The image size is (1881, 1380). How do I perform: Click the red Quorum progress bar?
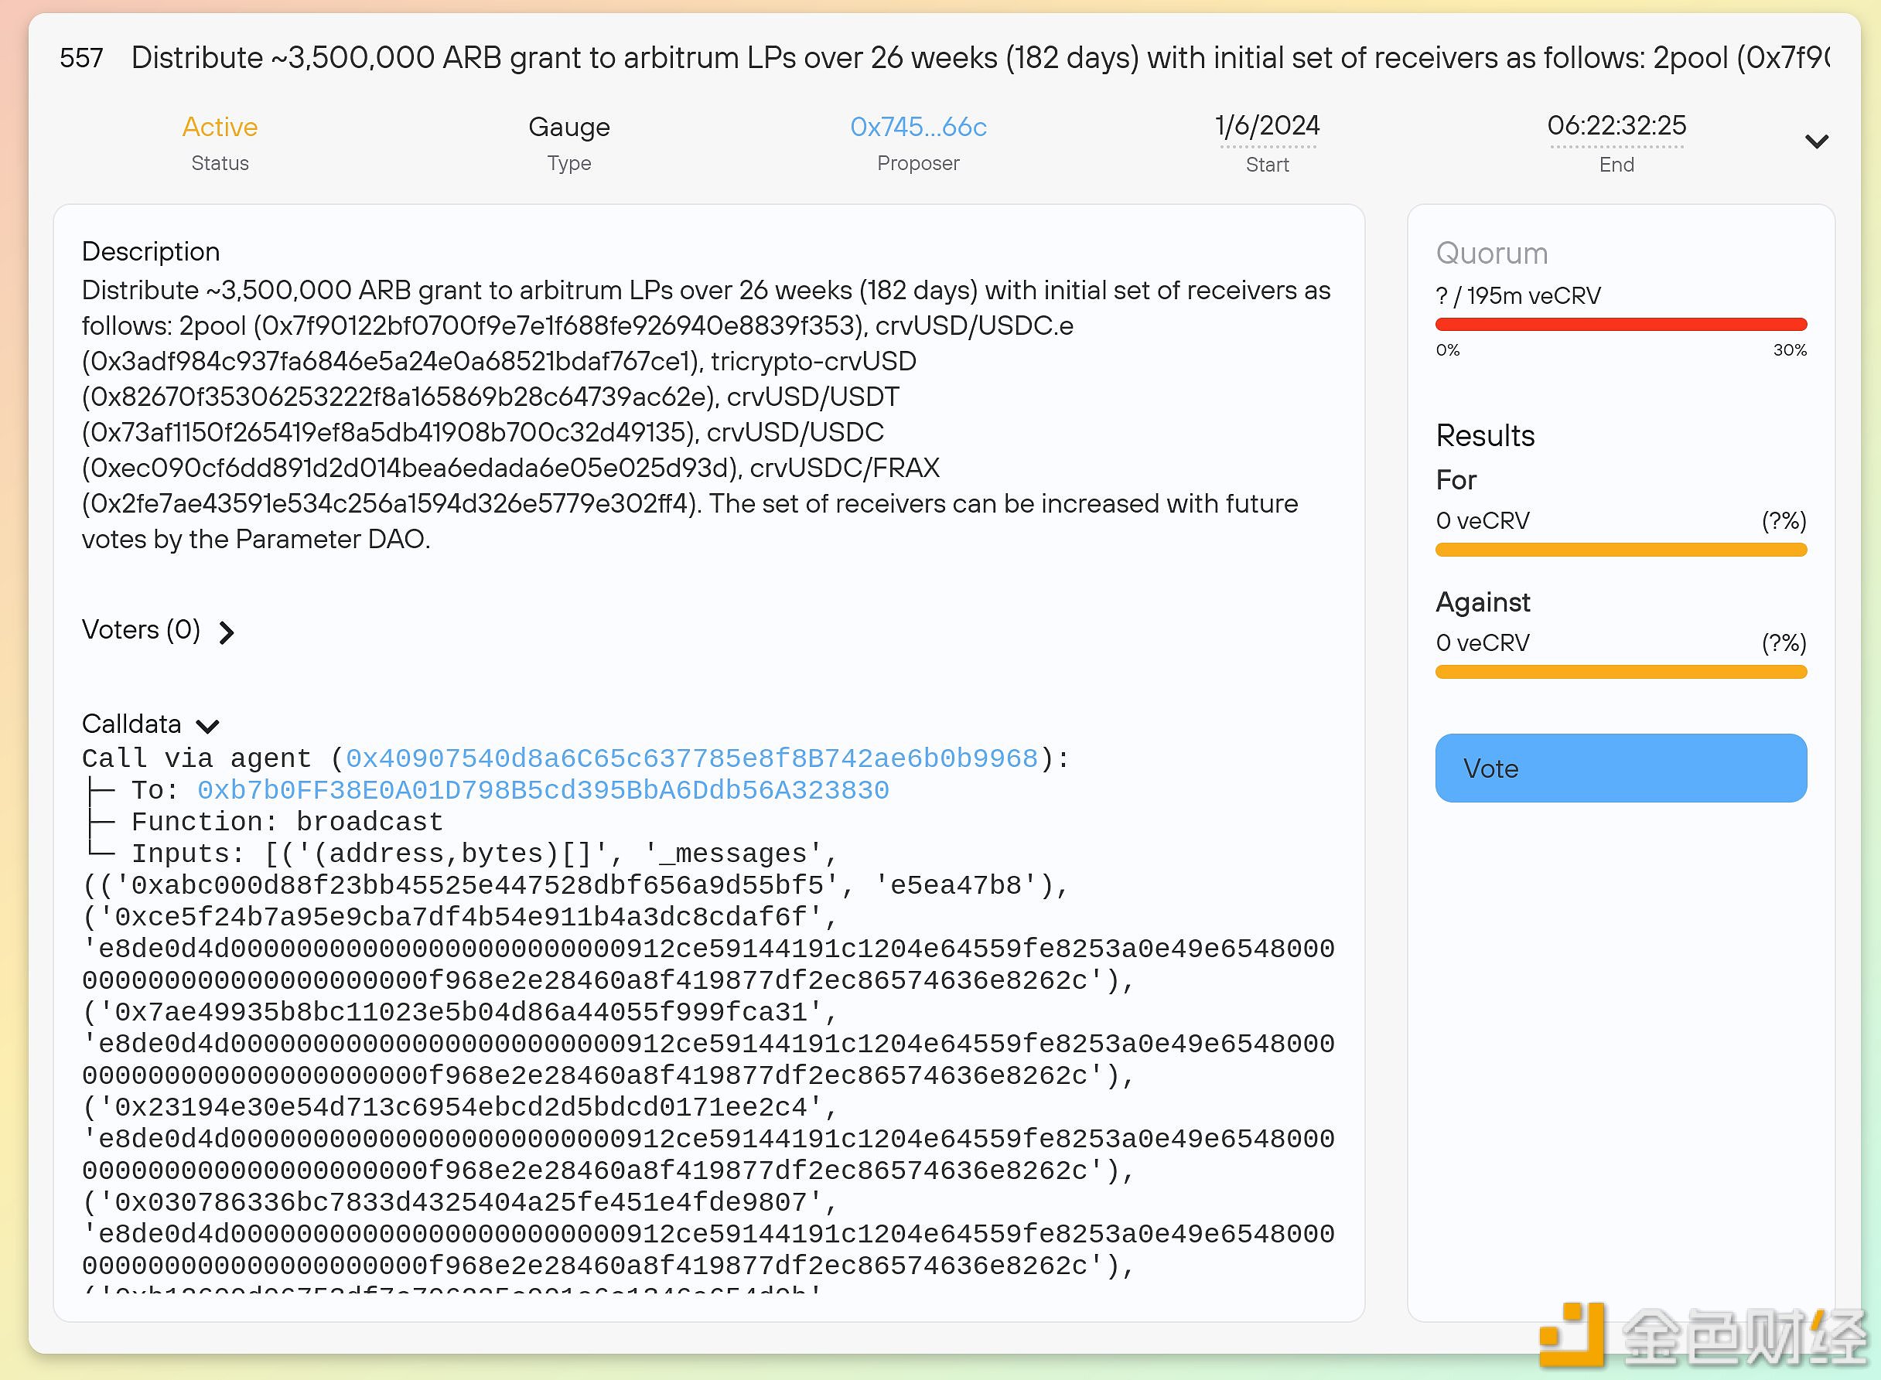(x=1620, y=324)
